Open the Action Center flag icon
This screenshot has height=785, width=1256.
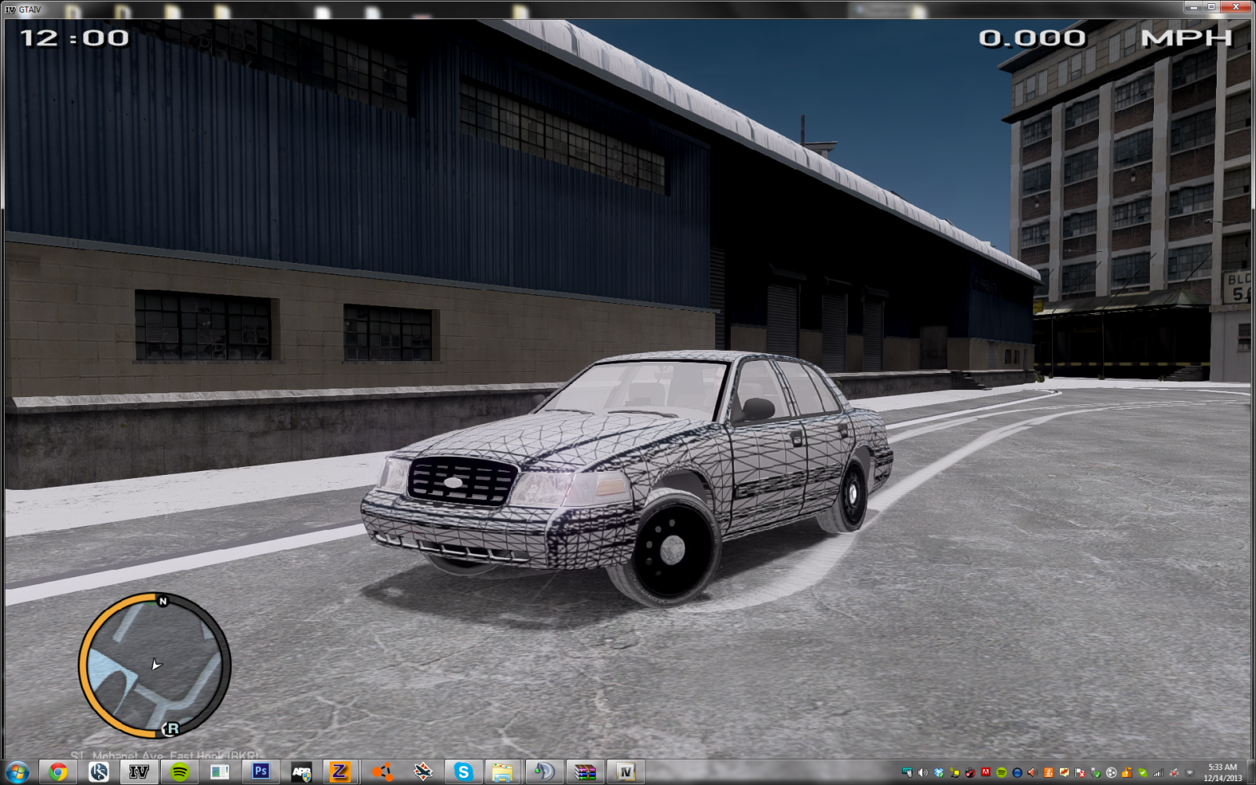click(1079, 772)
